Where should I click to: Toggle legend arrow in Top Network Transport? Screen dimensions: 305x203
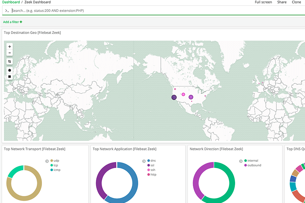point(47,161)
